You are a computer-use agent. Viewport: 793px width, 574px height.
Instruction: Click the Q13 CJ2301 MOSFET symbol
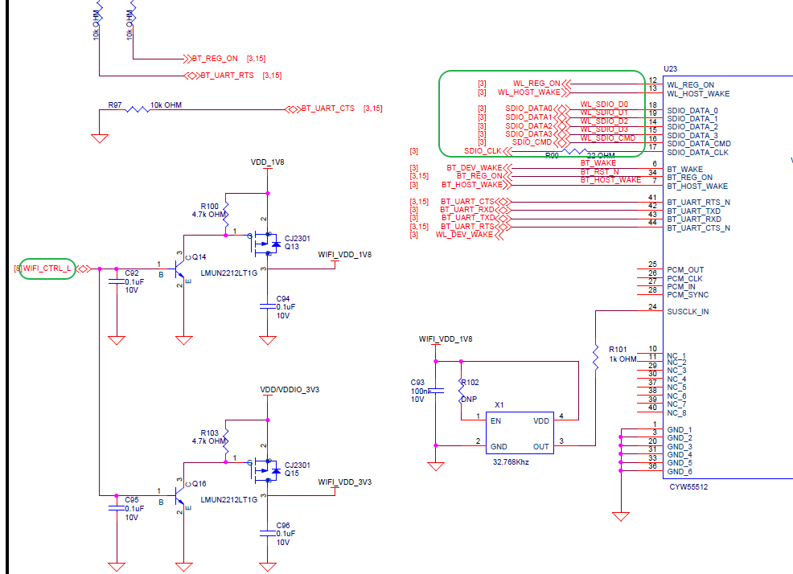pos(265,241)
